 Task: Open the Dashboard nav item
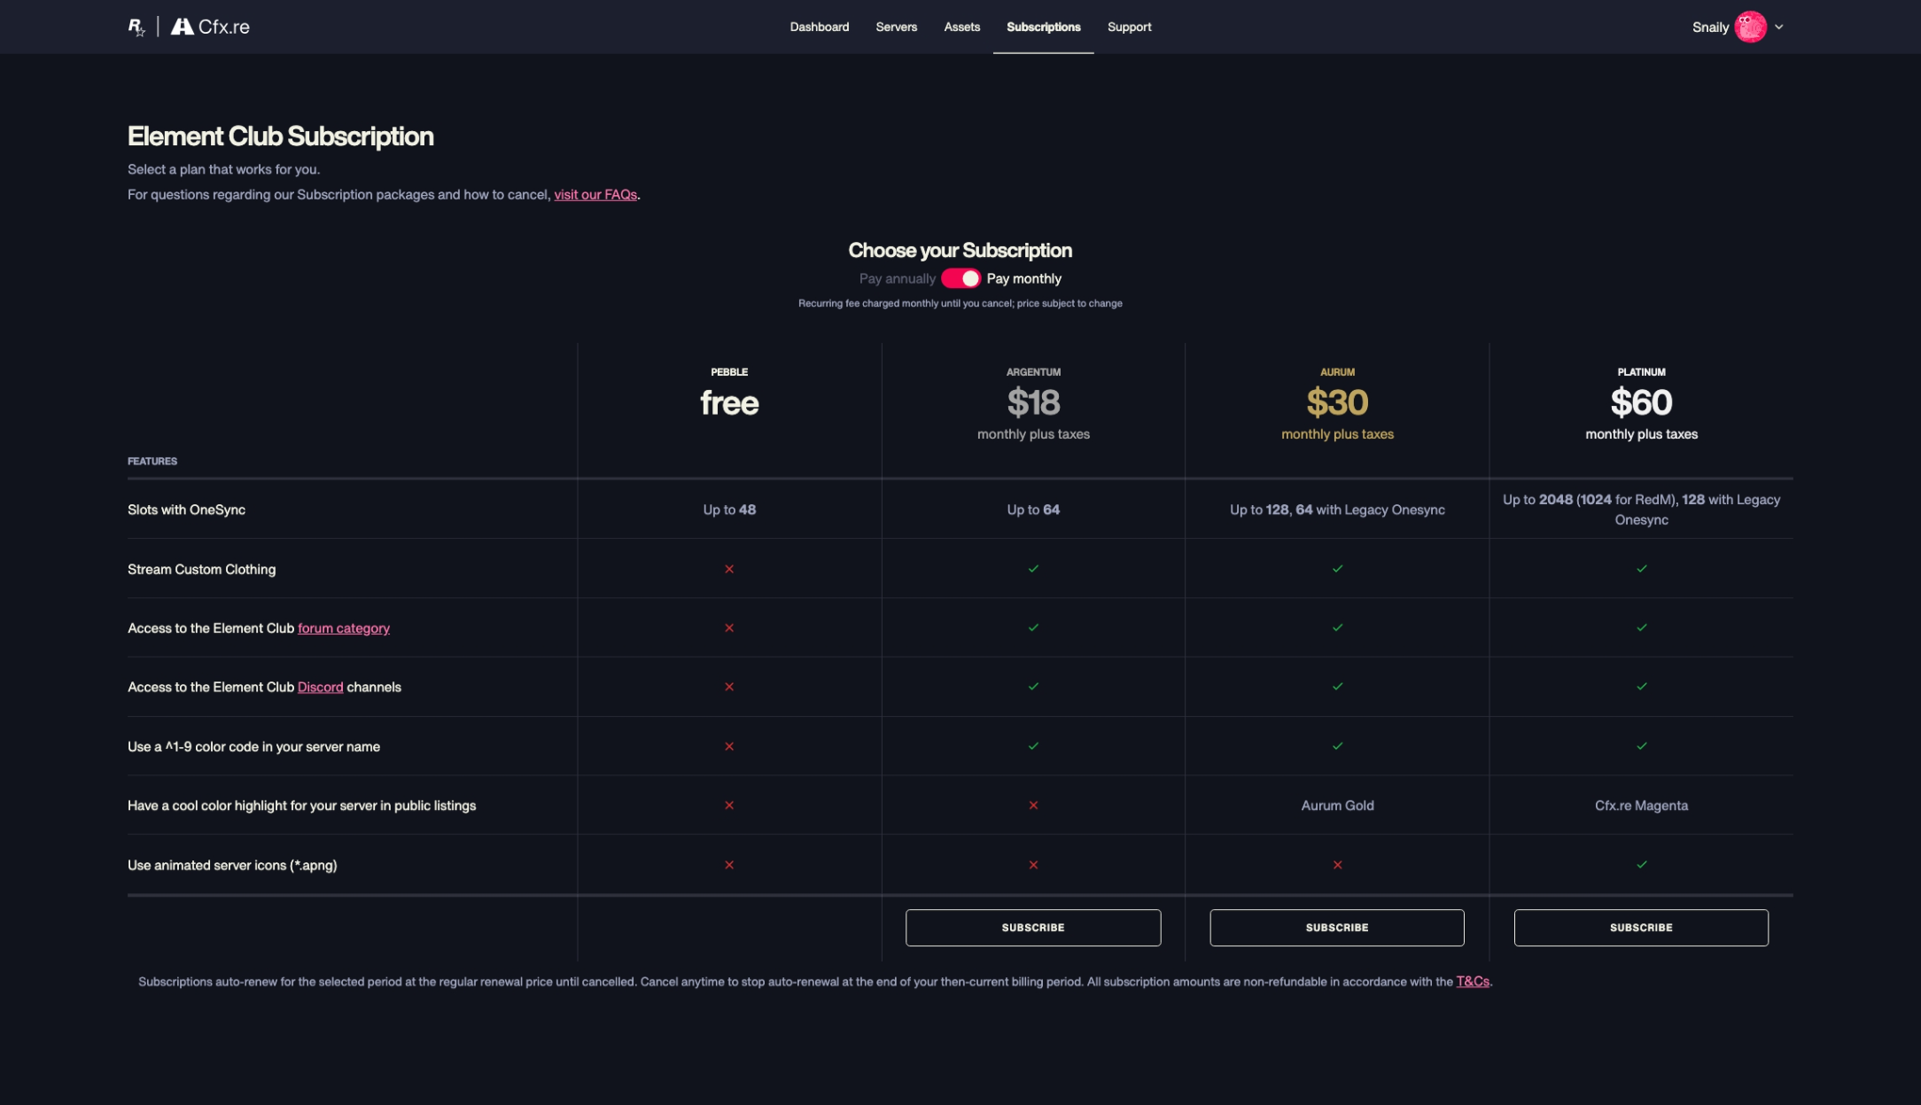coord(819,27)
